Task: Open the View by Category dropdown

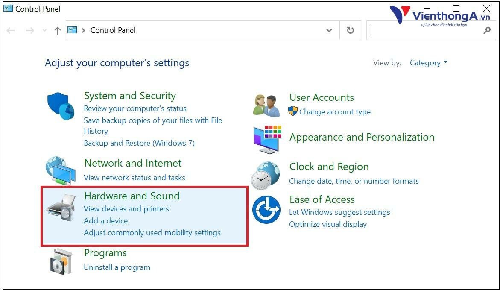Action: coord(428,62)
